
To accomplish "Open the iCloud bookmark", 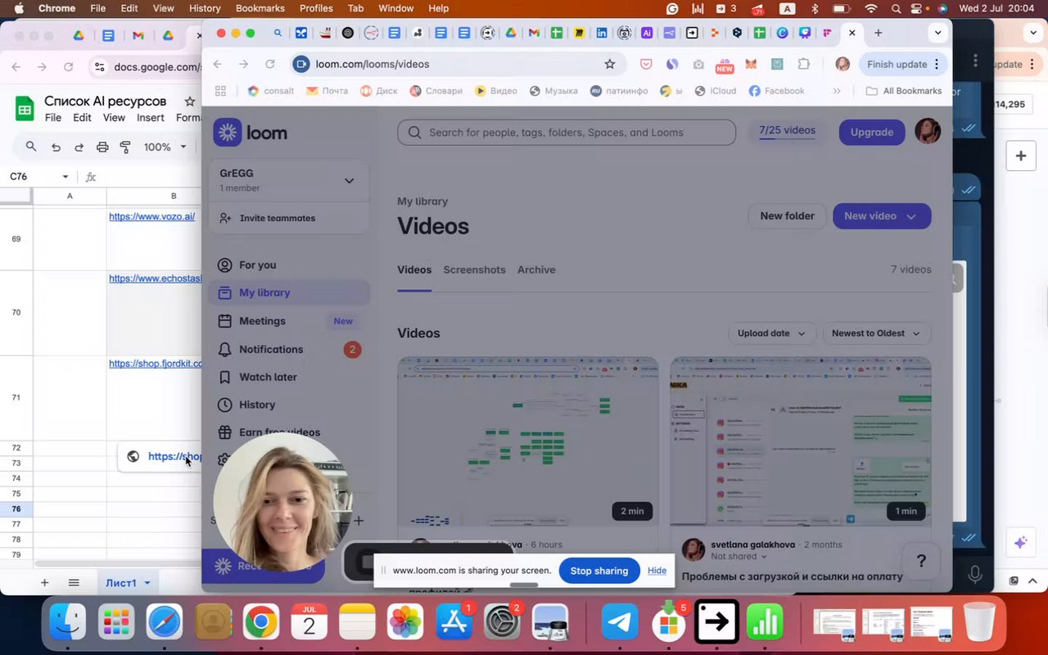I will (715, 91).
